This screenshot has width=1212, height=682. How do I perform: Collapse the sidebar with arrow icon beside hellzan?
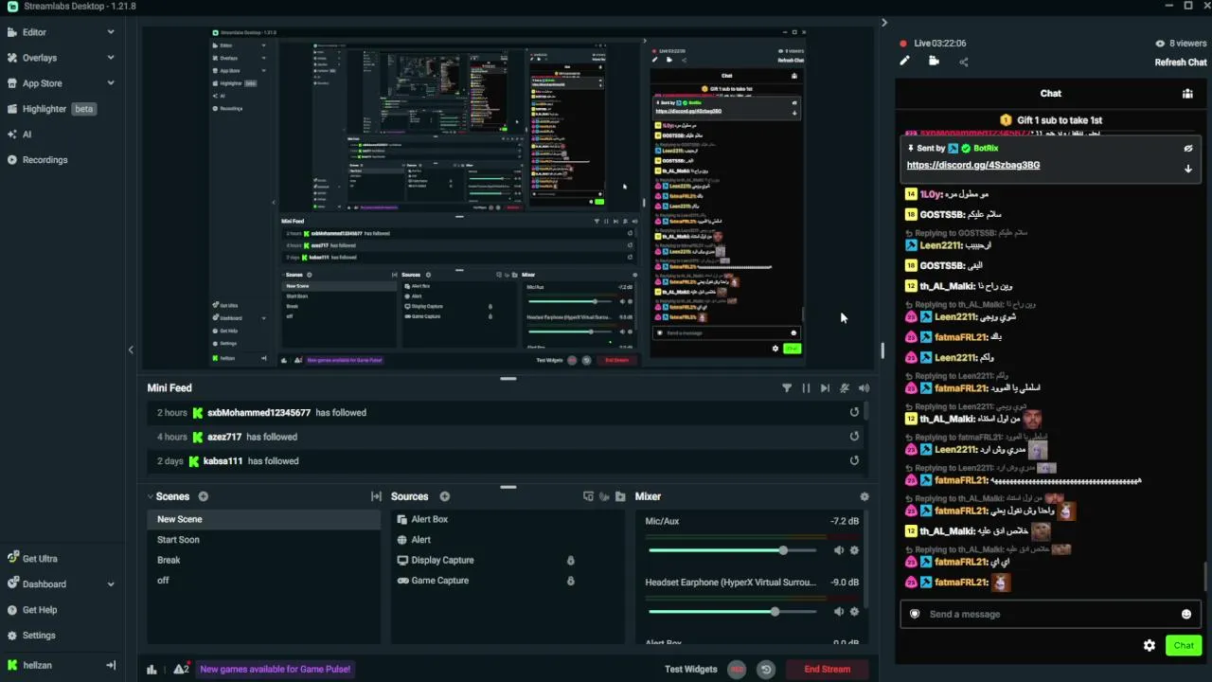click(x=111, y=665)
